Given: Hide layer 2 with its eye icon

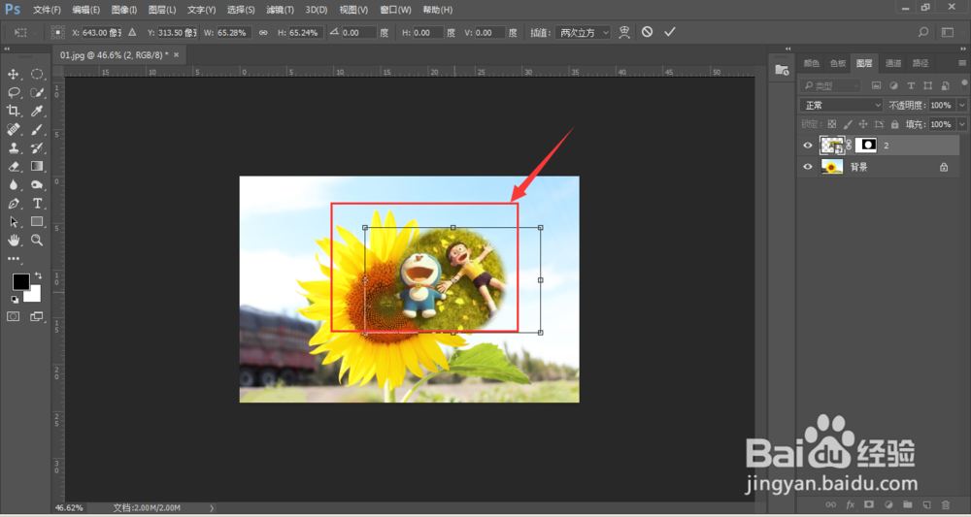Looking at the screenshot, I should click(808, 145).
